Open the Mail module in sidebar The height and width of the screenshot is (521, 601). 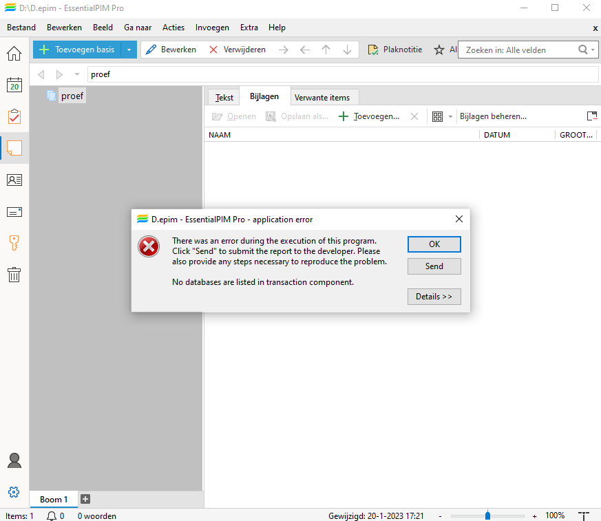14,212
